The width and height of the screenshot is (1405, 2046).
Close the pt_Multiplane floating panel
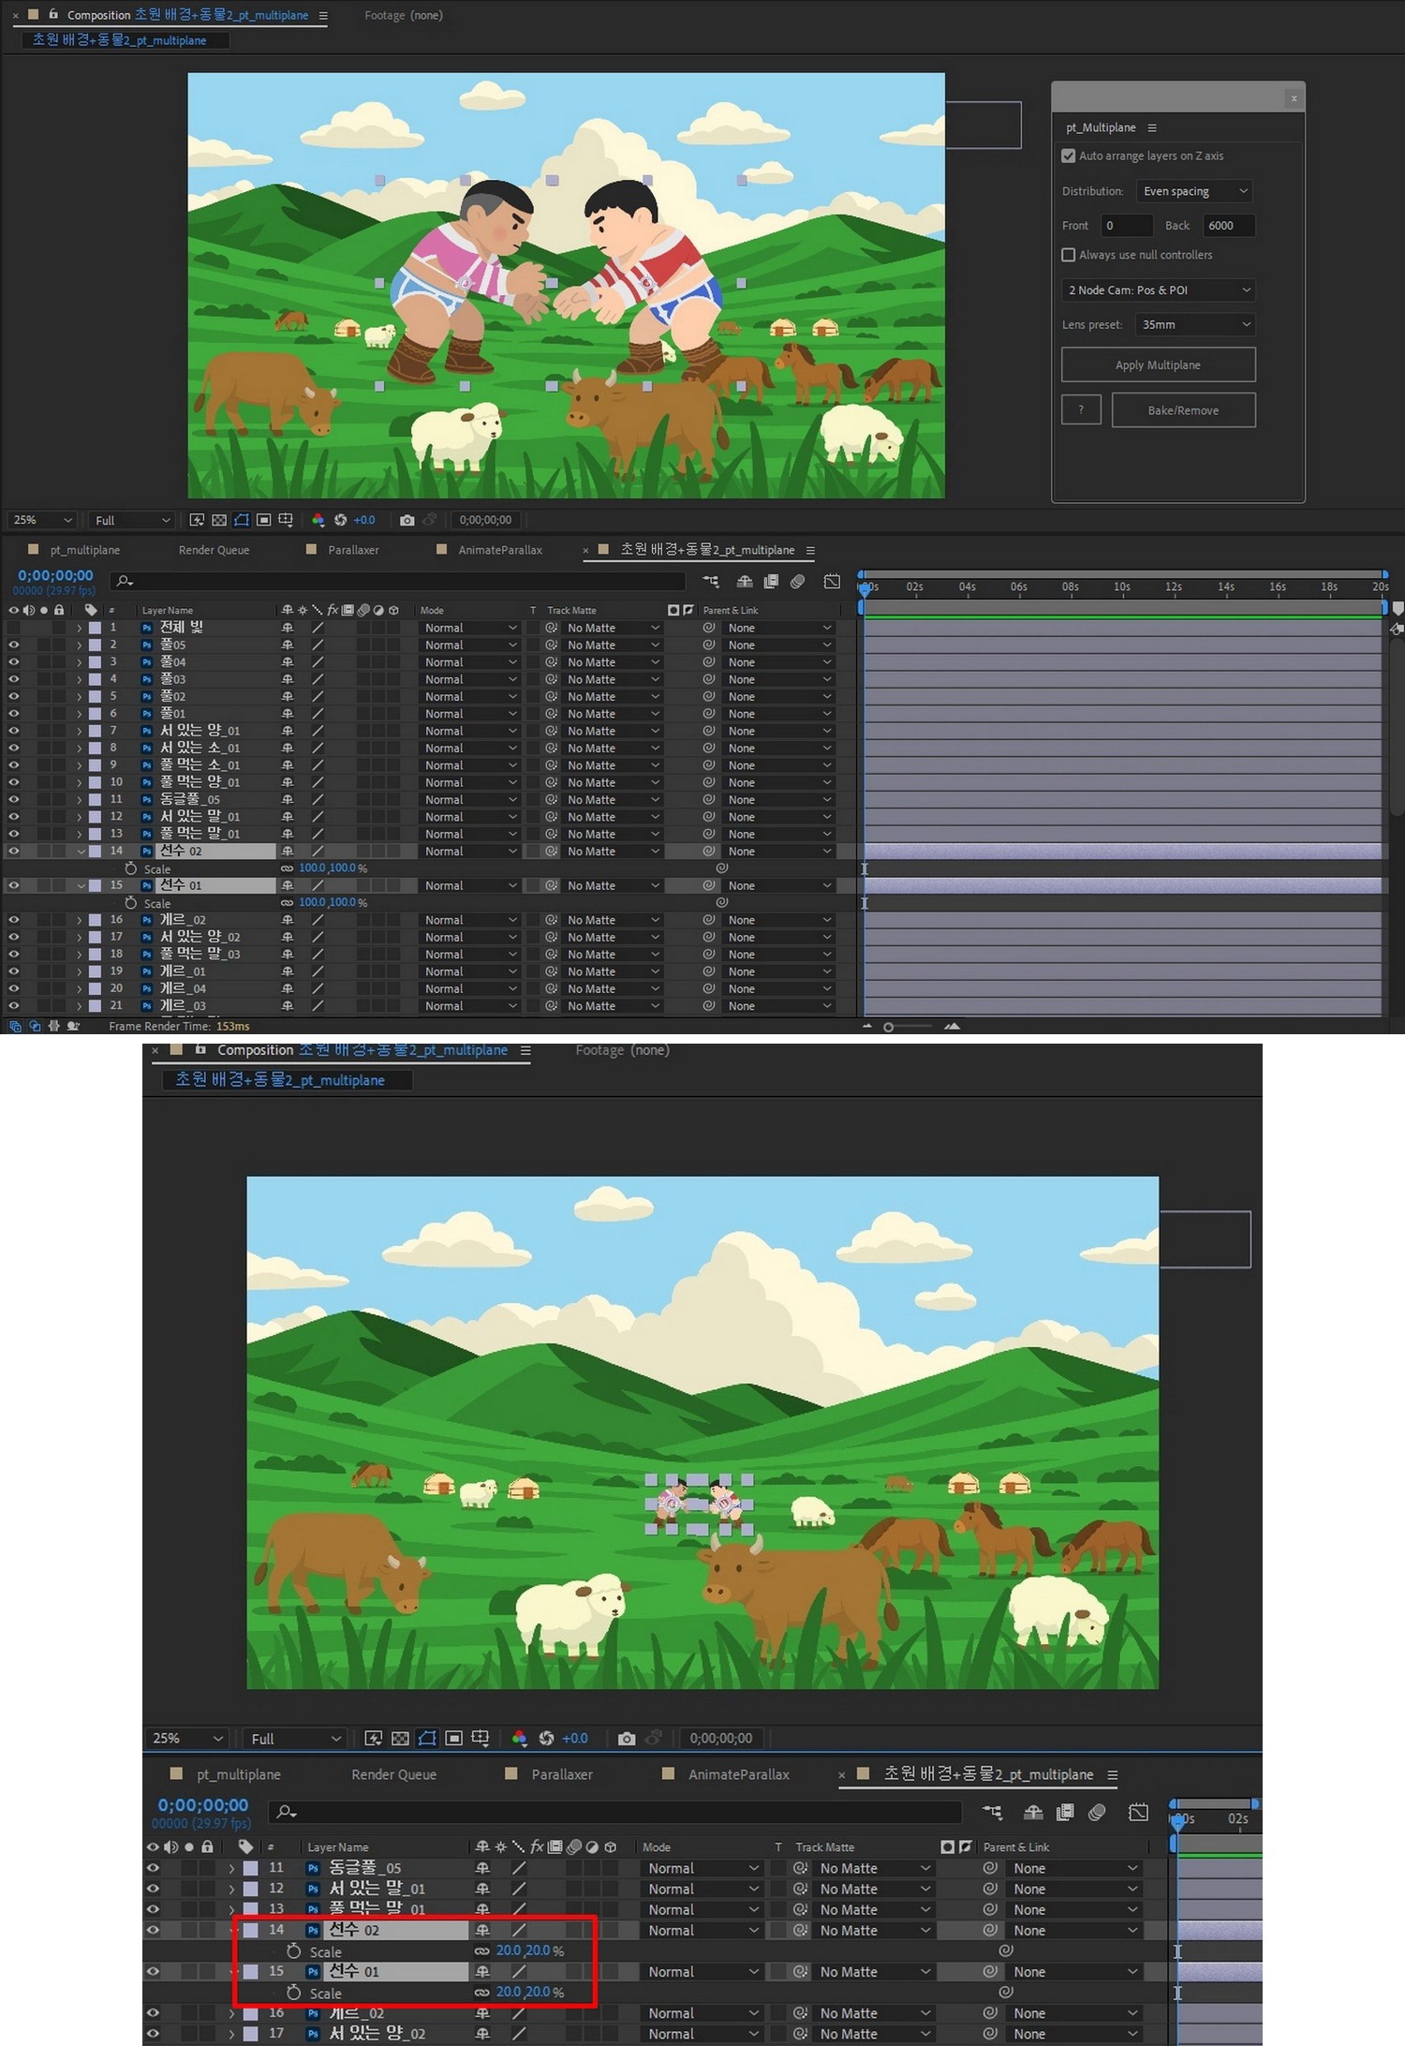coord(1294,97)
